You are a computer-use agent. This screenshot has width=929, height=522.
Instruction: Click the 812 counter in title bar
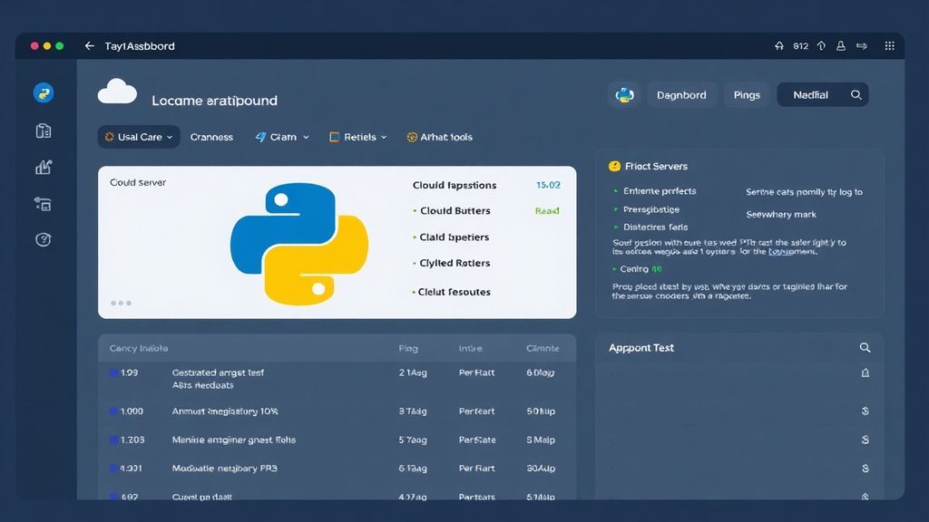(800, 45)
